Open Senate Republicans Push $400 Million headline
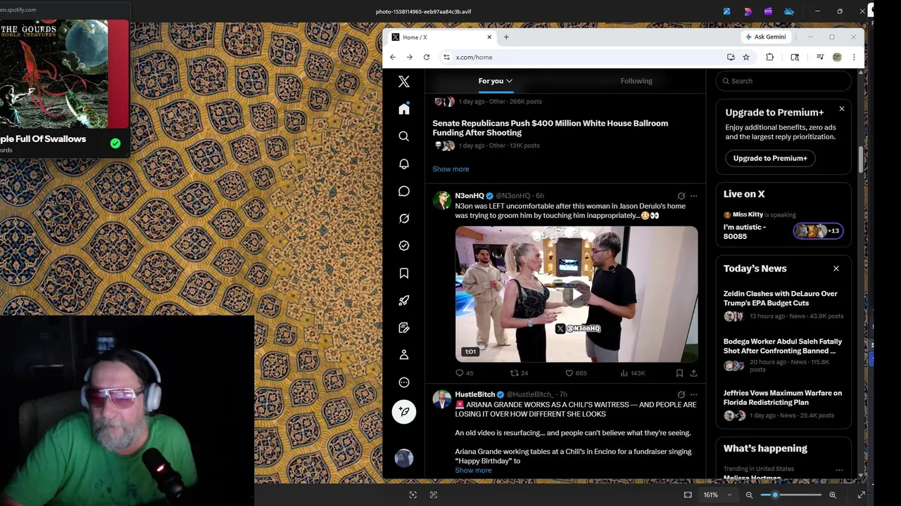Image resolution: width=901 pixels, height=506 pixels. pos(550,128)
